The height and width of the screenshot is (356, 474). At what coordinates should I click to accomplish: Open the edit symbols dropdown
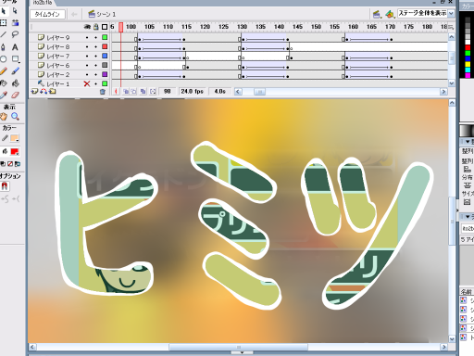(x=390, y=14)
